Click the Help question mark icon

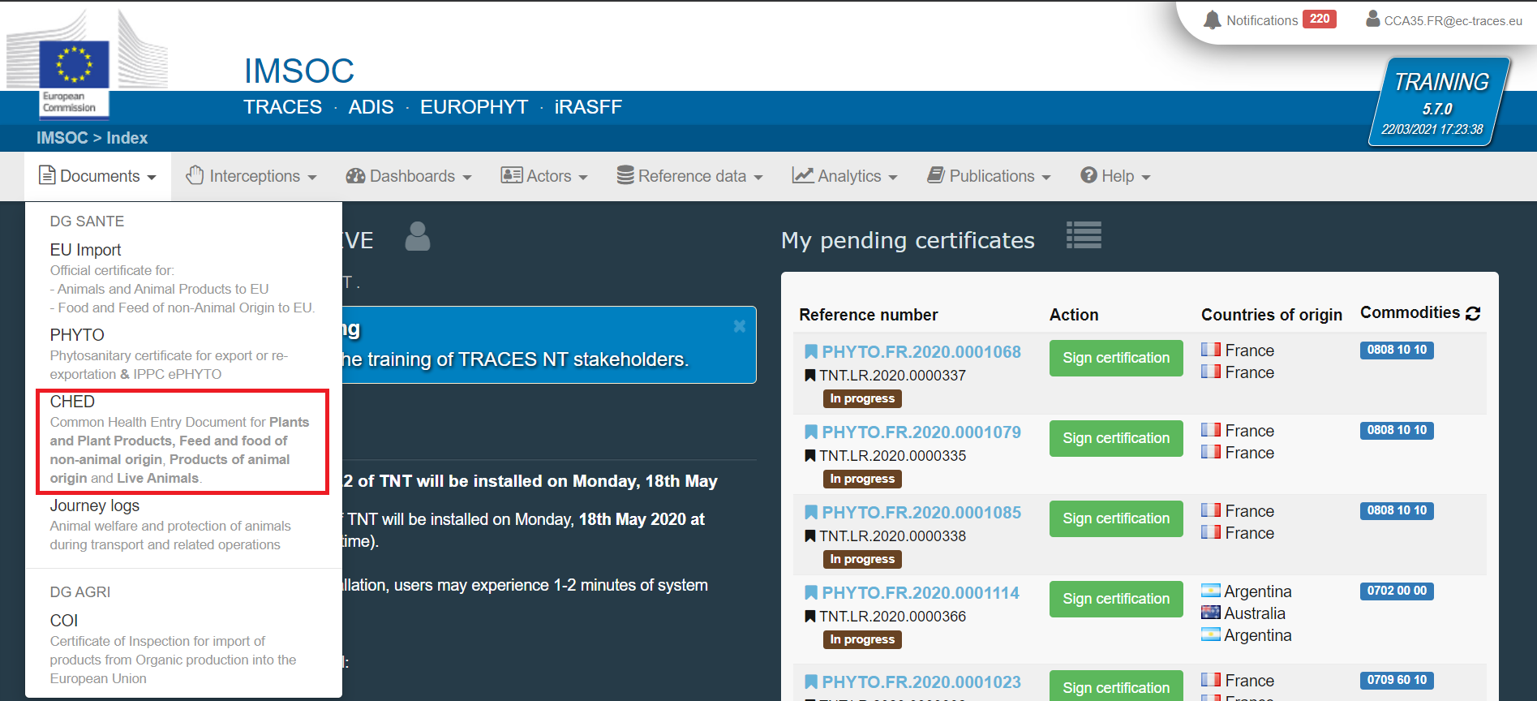pos(1088,175)
